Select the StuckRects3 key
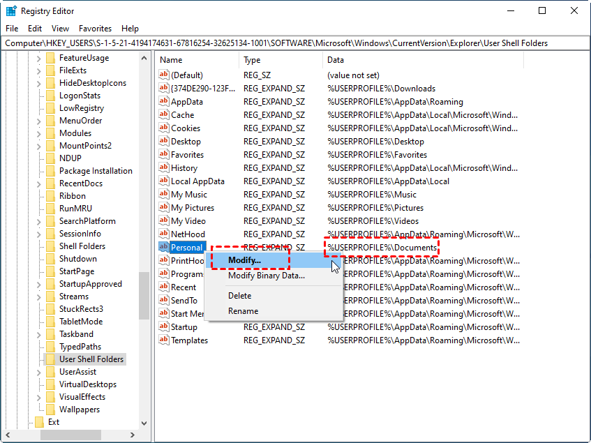Screen dimensions: 591x443 [81, 309]
